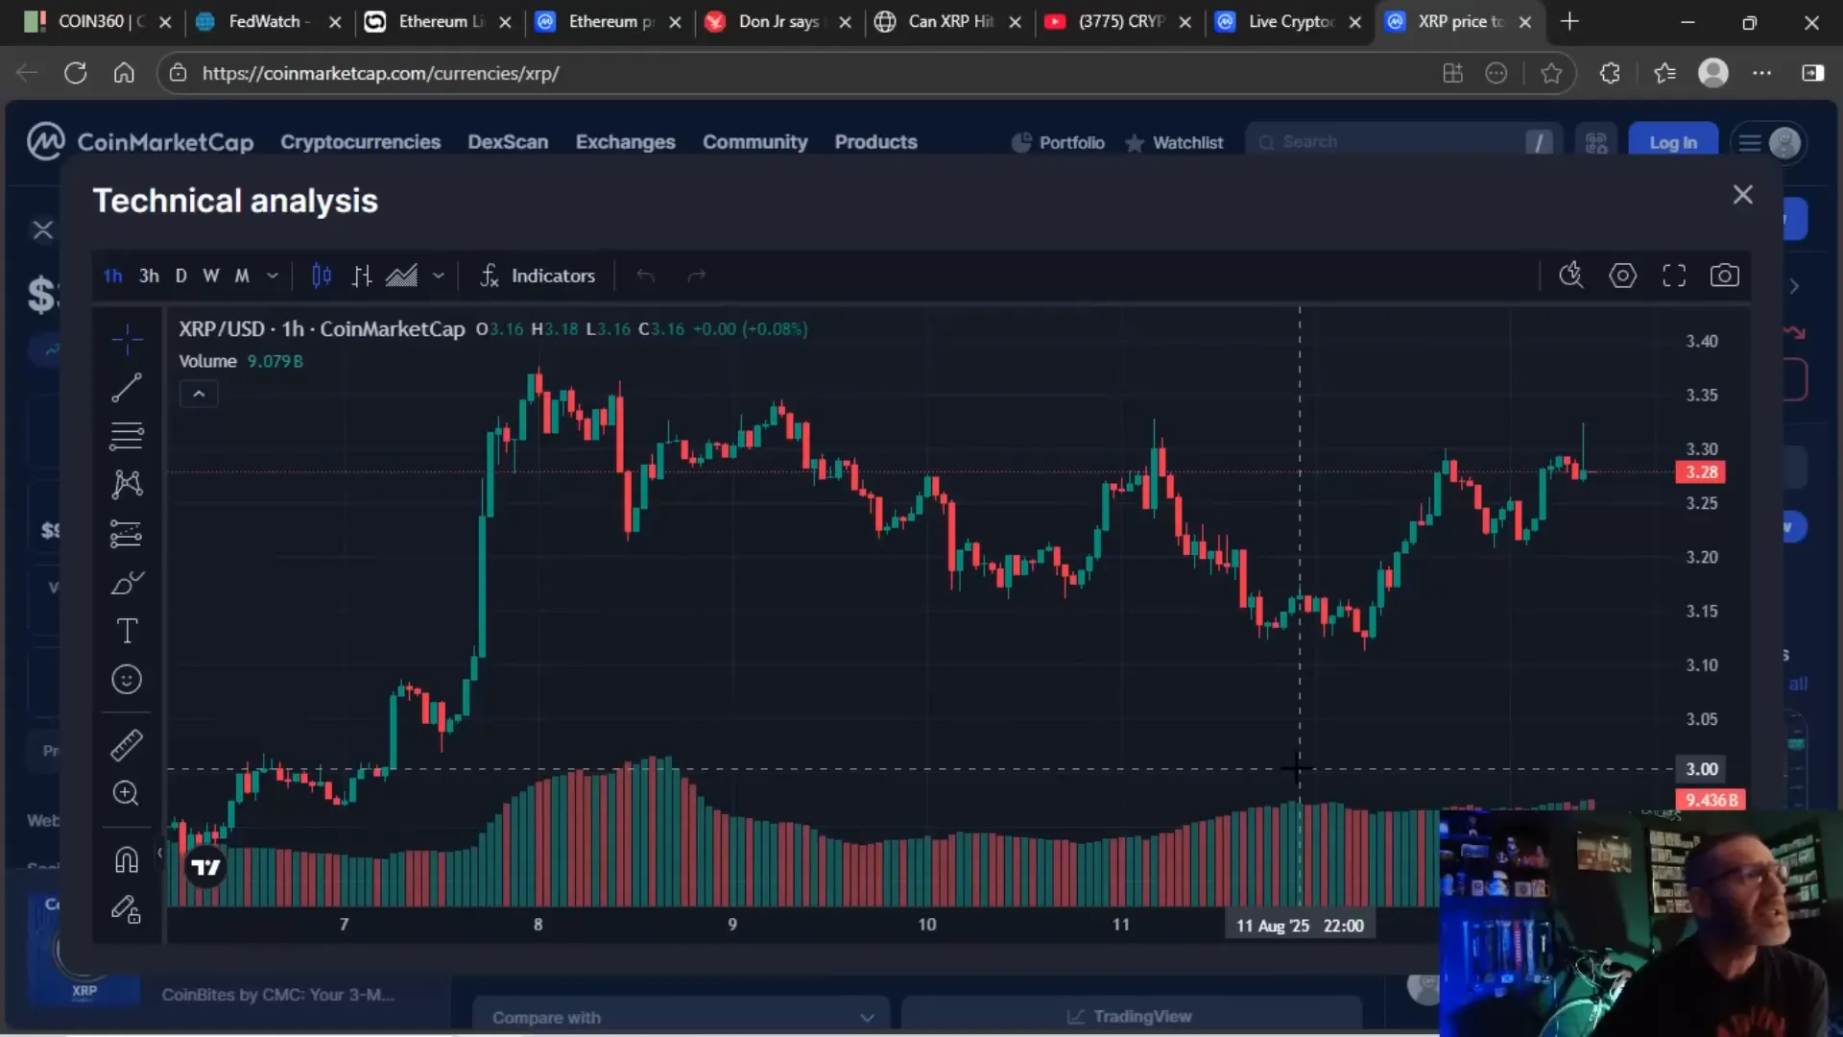
Task: Select the ruler measure tool
Action: [127, 745]
